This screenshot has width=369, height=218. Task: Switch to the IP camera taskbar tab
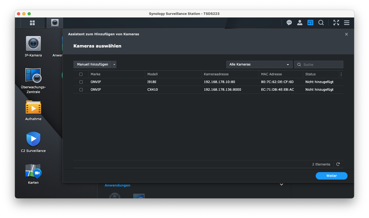tap(55, 23)
